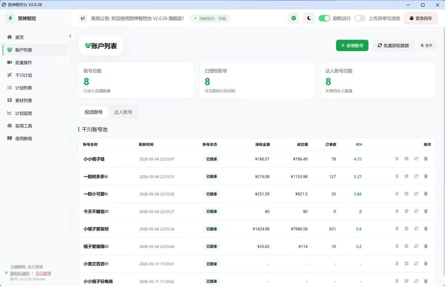Refresh data for 一阳财多多N row
Viewport: 445px width, 286px height.
point(416,176)
